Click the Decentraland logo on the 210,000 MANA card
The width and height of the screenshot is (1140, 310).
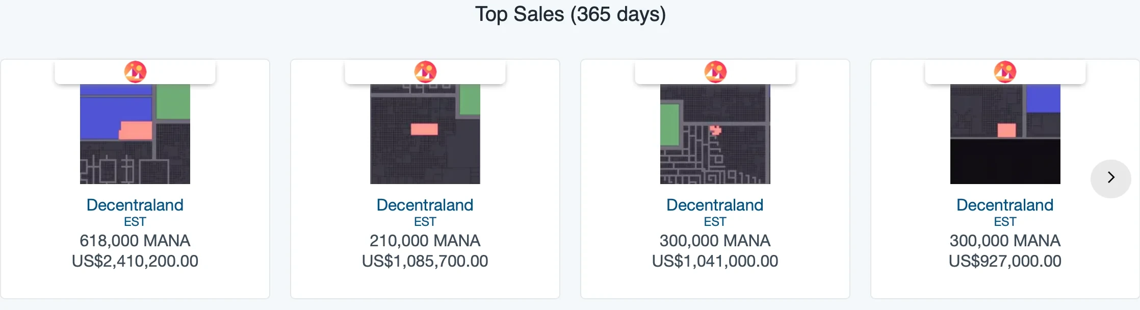425,72
